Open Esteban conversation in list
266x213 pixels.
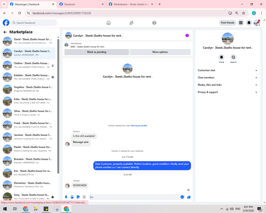[28, 77]
